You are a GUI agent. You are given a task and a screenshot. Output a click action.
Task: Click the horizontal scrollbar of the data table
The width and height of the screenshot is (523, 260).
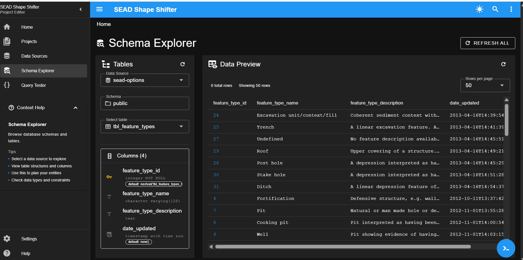click(343, 247)
